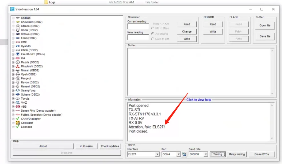Click the Mitsubishi (OBD2) diamonds icon
The height and width of the screenshot is (164, 282).
pos(18,66)
